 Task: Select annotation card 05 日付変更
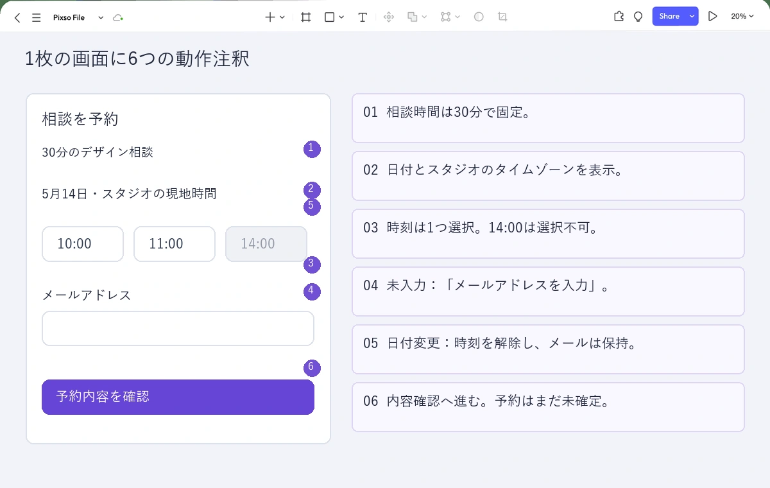point(548,349)
